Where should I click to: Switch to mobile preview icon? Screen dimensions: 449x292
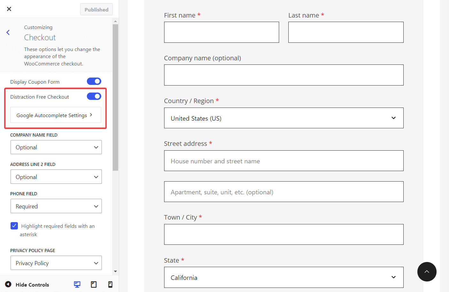click(x=110, y=284)
